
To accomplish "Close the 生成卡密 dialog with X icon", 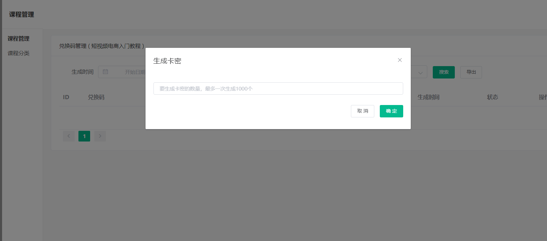I will [x=400, y=60].
